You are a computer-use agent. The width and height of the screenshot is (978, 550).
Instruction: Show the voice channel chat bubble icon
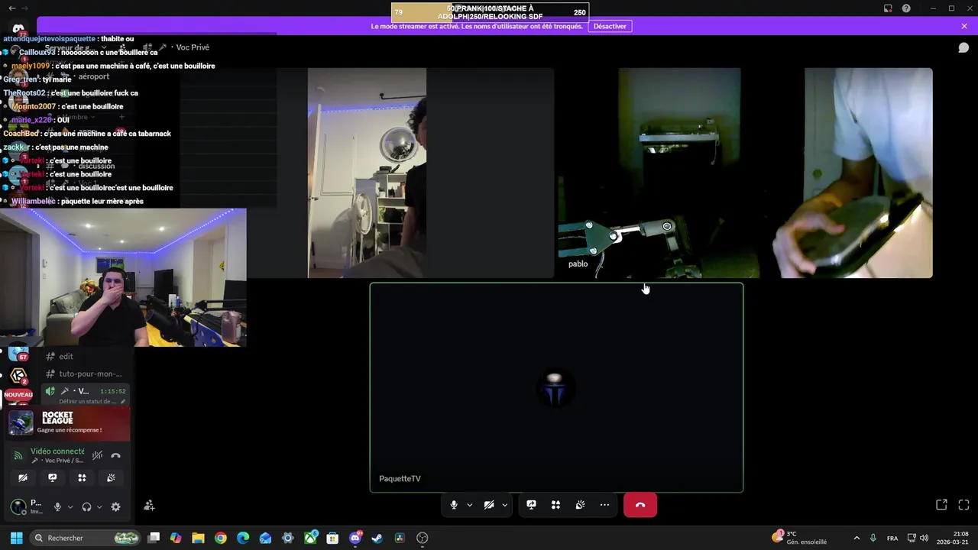963,47
